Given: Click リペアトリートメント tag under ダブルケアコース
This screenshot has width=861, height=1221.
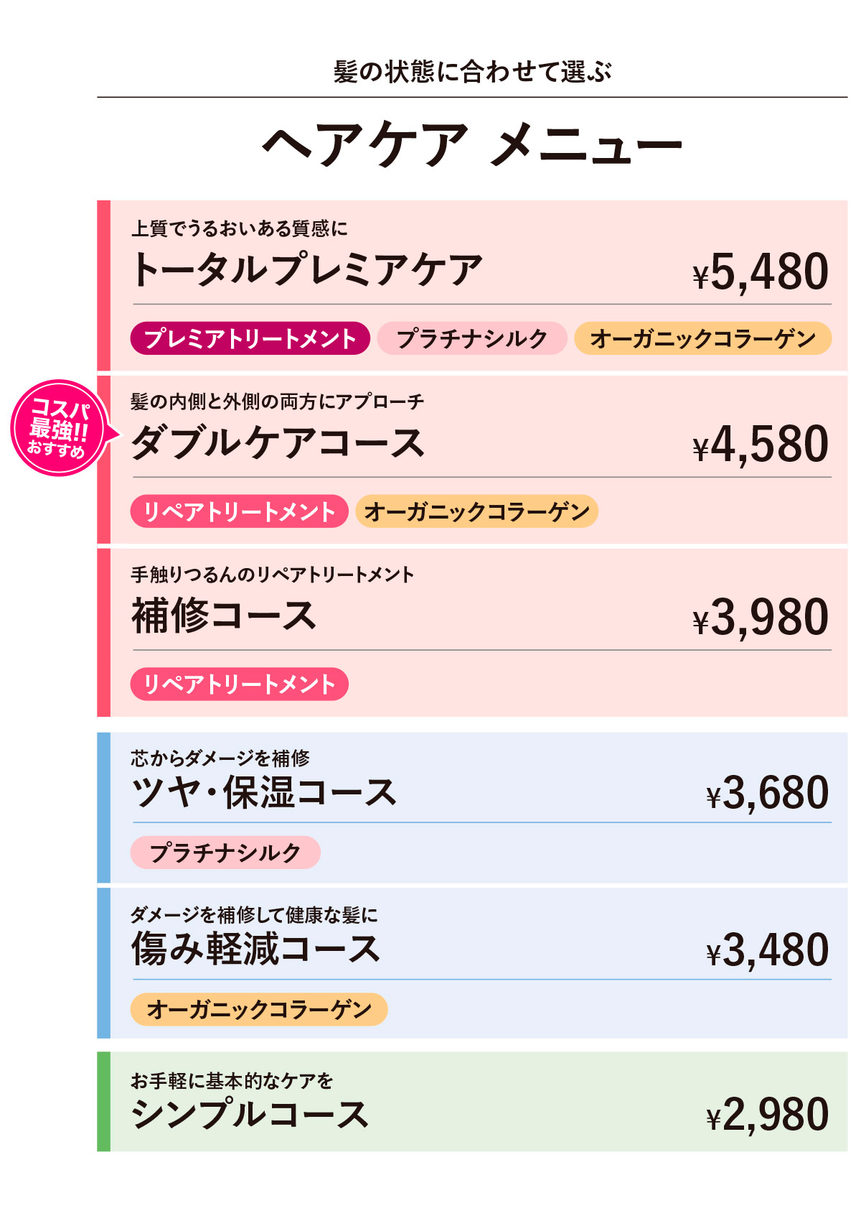Looking at the screenshot, I should pos(239,511).
